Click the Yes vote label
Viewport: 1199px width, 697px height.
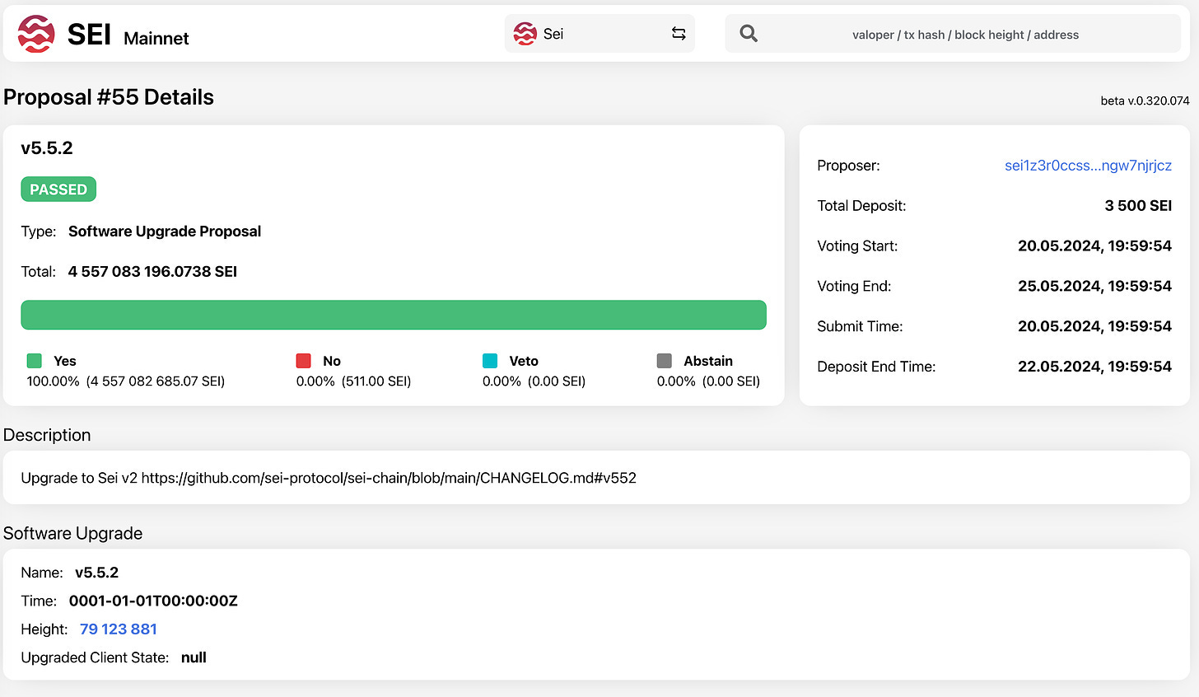pyautogui.click(x=65, y=361)
